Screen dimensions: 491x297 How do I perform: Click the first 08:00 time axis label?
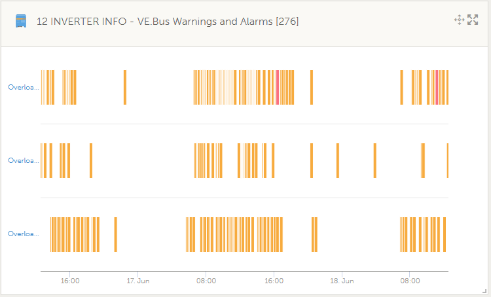point(206,281)
